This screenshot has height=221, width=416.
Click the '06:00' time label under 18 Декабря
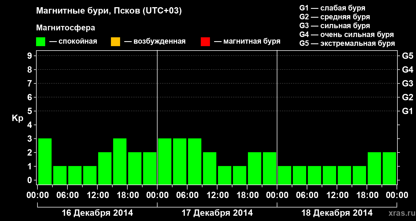tap(307, 195)
